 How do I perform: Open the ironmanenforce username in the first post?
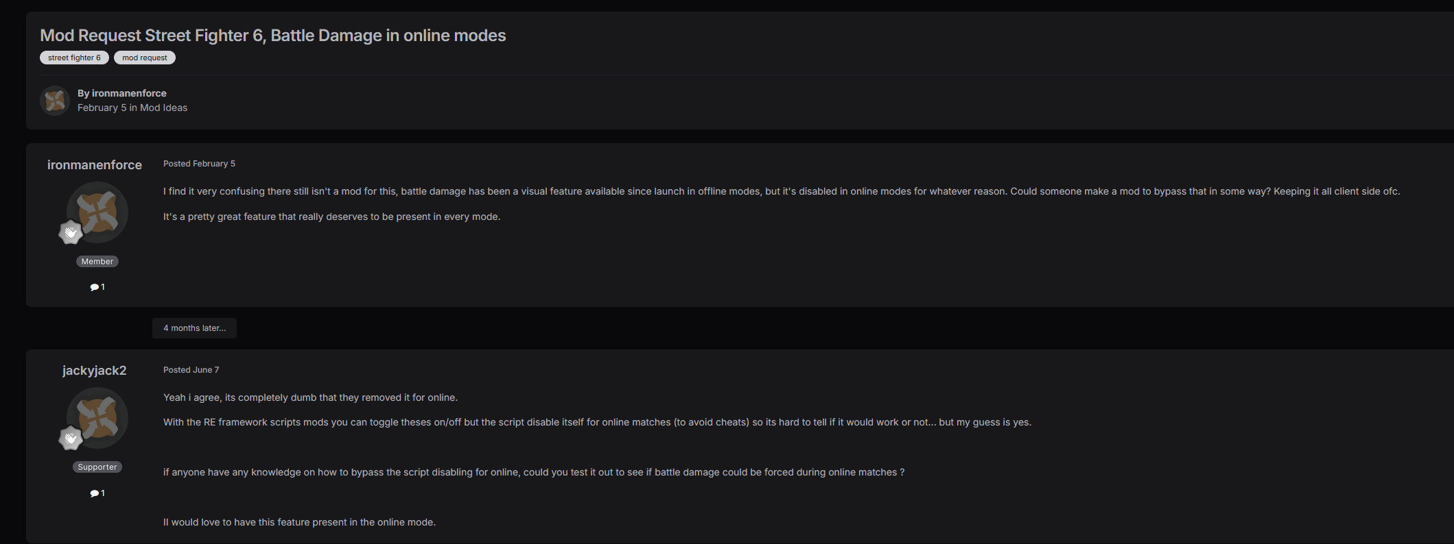[95, 165]
